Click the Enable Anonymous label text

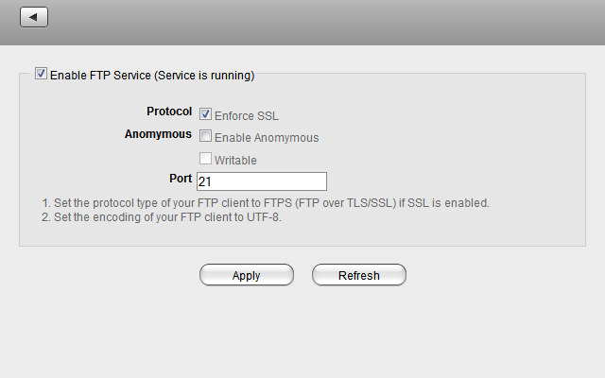267,138
